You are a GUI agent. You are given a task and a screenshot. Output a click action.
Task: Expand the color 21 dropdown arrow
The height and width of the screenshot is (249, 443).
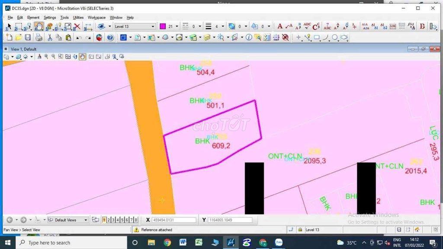click(177, 26)
